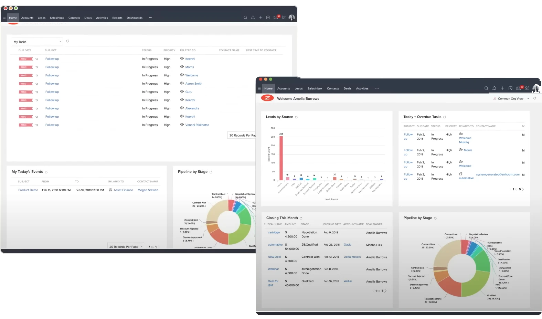Screen dimensions: 542x319
Task: Open the mail icon with 37 badge in front window
Action: click(519, 88)
